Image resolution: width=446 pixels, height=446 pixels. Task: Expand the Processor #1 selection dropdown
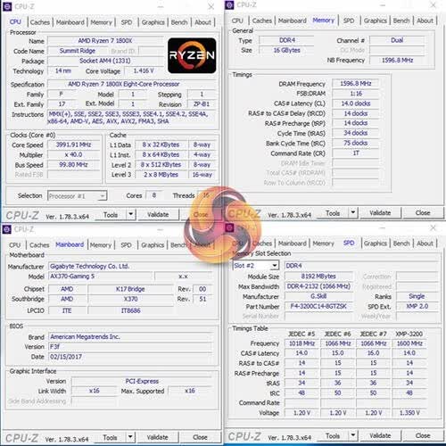point(102,196)
